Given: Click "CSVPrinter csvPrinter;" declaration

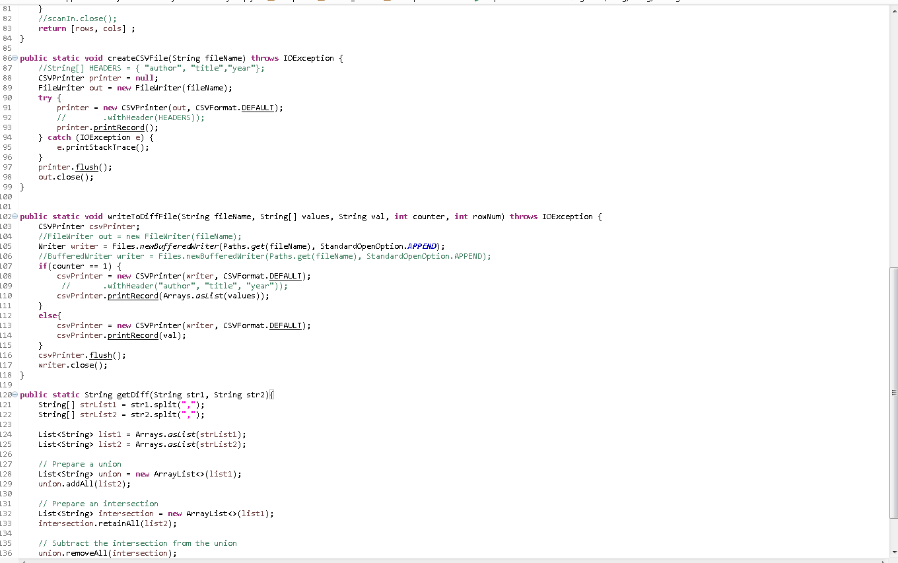Looking at the screenshot, I should point(89,226).
